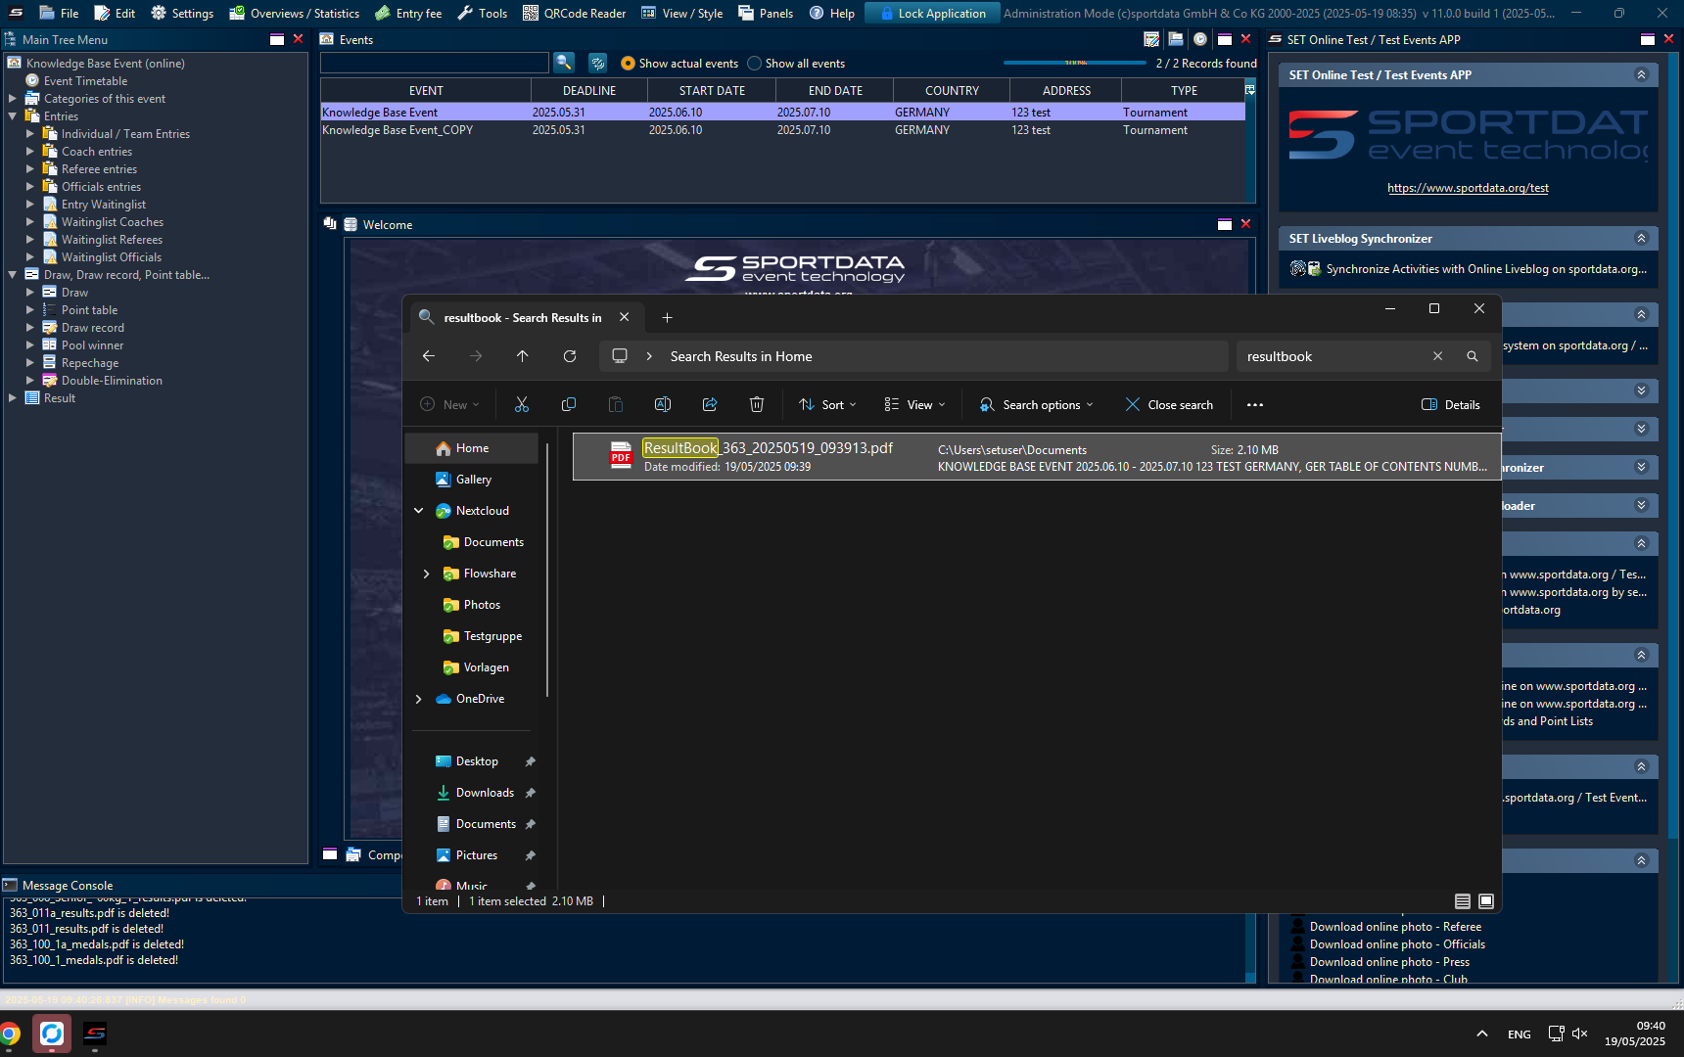Click the Cut scissors icon in Explorer toolbar

click(522, 405)
